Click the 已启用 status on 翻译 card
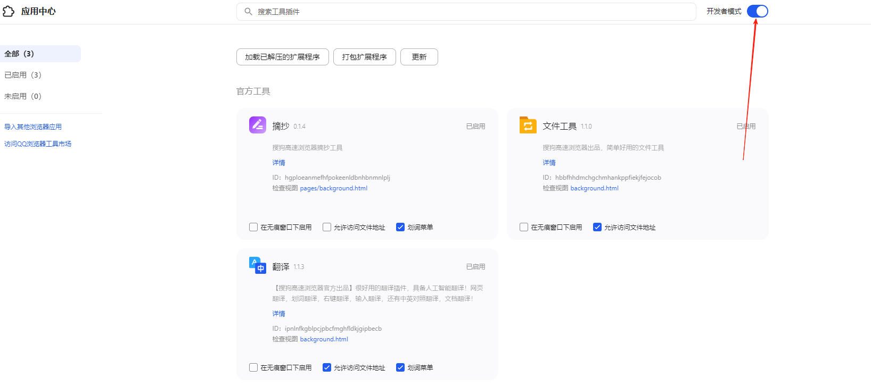Viewport: 871px width, 386px height. pos(475,266)
